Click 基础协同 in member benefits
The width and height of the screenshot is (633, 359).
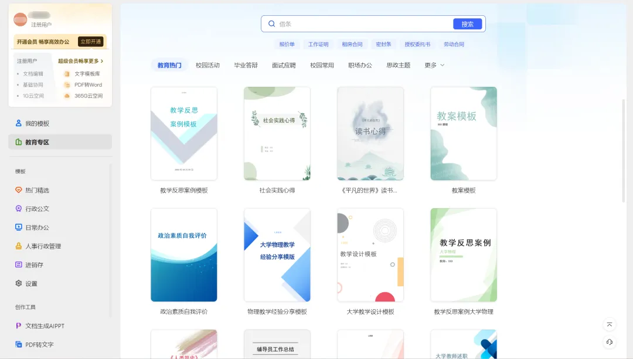pos(33,85)
